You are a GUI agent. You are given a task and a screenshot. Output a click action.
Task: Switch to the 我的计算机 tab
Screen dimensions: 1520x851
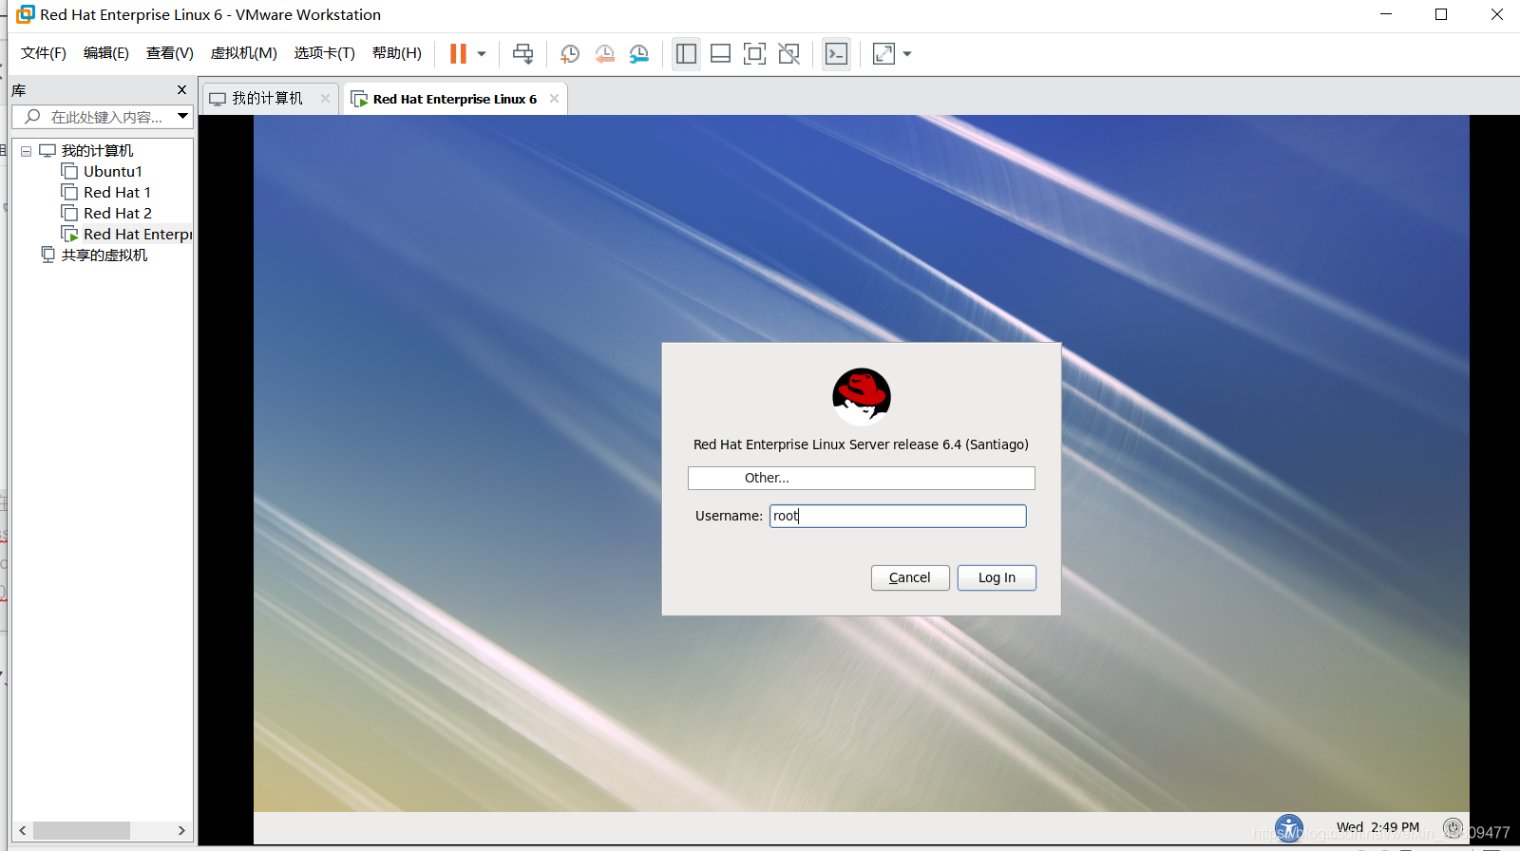(268, 99)
